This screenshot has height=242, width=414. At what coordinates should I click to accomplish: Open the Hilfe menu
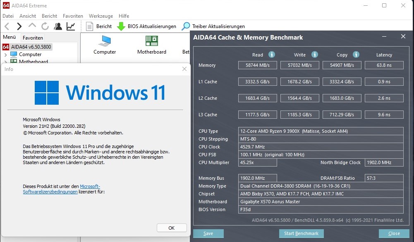(x=124, y=16)
